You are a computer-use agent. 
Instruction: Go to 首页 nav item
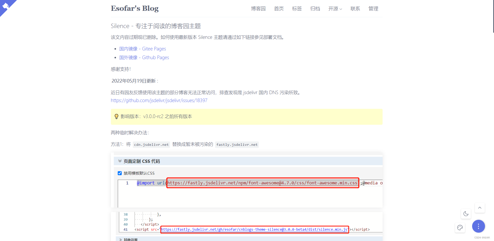(279, 9)
